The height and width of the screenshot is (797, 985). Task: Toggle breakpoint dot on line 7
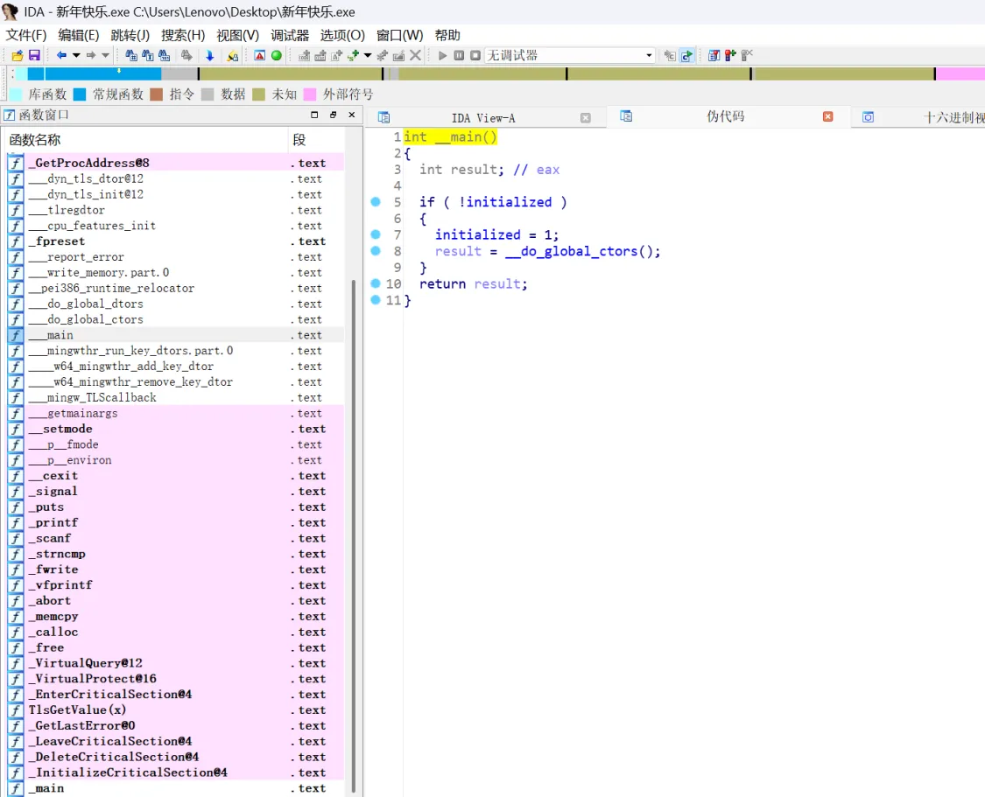376,234
